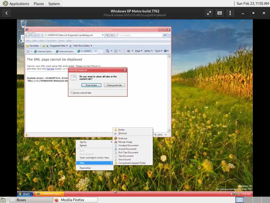Click the blue Help question icon
The height and width of the screenshot is (203, 270).
point(165,51)
